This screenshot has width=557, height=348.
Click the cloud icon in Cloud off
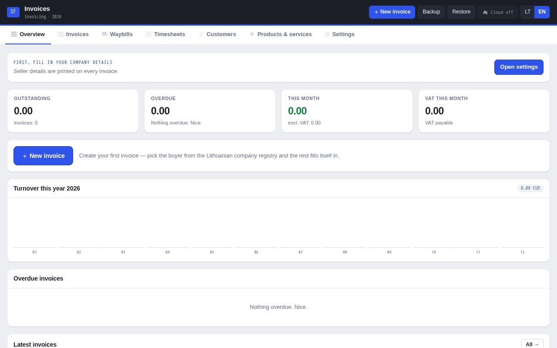[485, 12]
